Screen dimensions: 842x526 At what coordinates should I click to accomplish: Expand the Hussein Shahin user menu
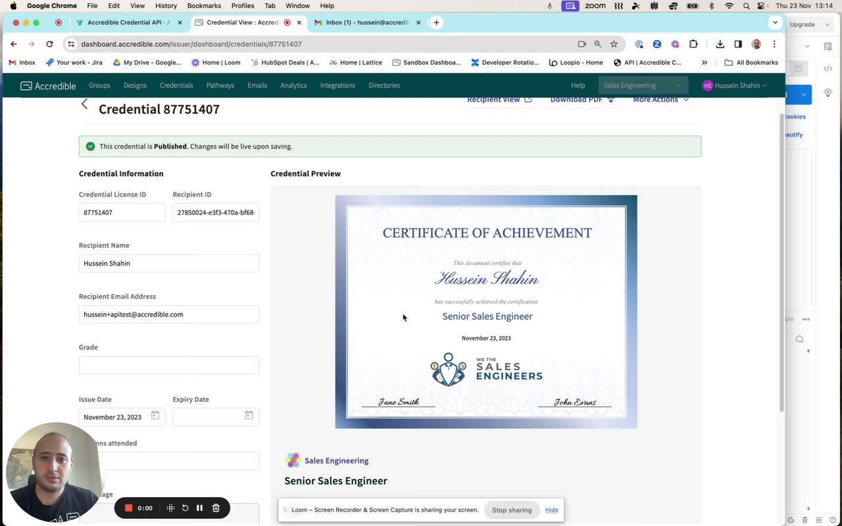tap(734, 85)
